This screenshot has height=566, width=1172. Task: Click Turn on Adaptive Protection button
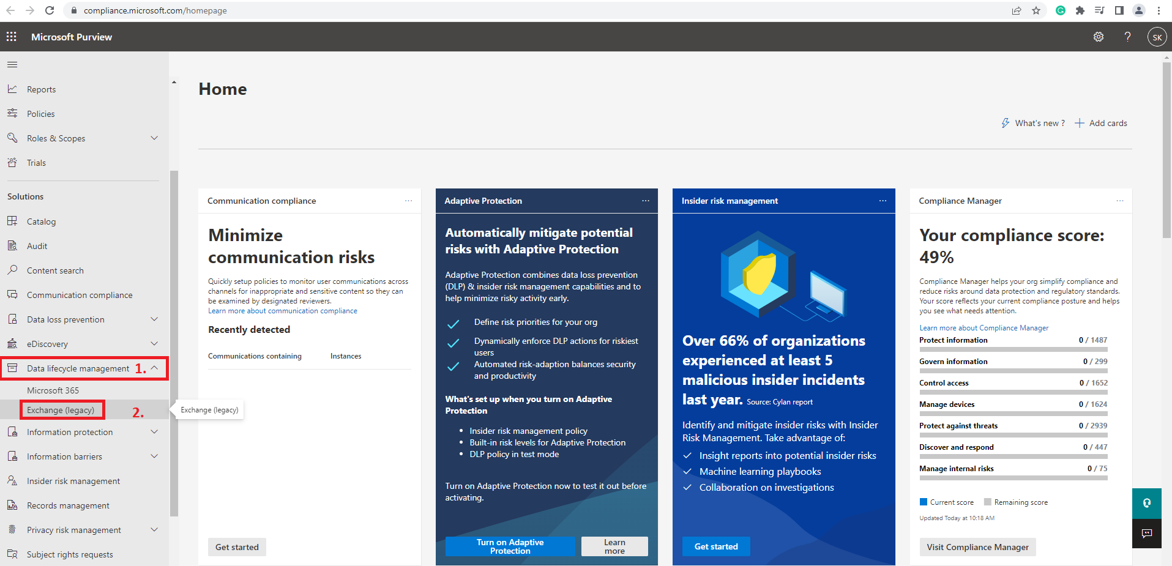510,546
